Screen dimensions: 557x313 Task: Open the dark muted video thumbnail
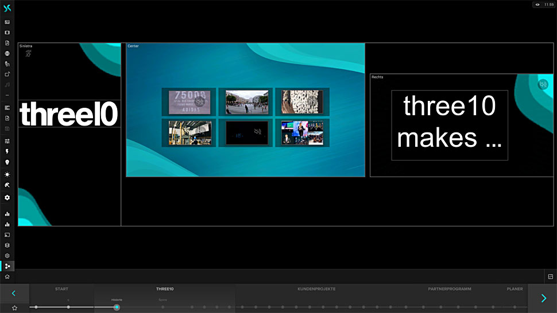[x=246, y=133]
